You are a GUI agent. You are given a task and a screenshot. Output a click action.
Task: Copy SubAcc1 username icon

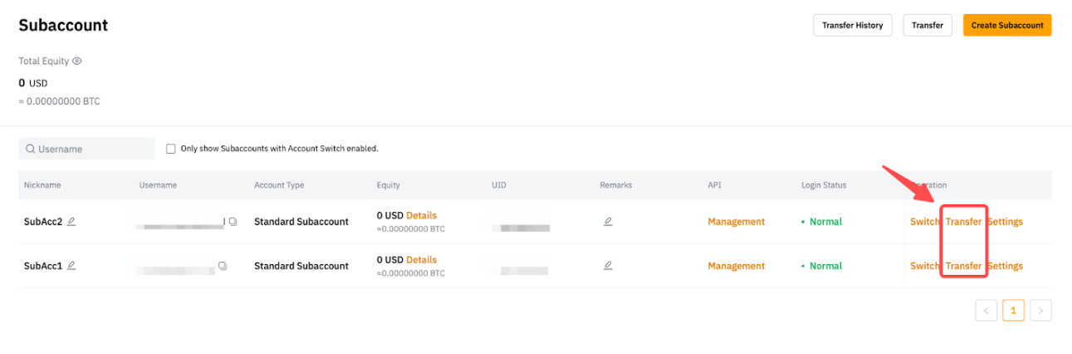point(223,266)
